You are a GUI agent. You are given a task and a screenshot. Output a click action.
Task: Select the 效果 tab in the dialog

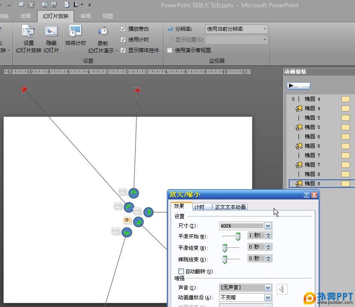(181, 206)
